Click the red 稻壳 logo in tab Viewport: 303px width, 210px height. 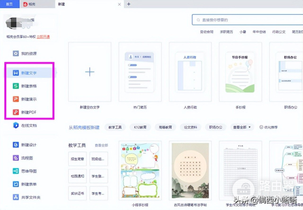click(25, 4)
